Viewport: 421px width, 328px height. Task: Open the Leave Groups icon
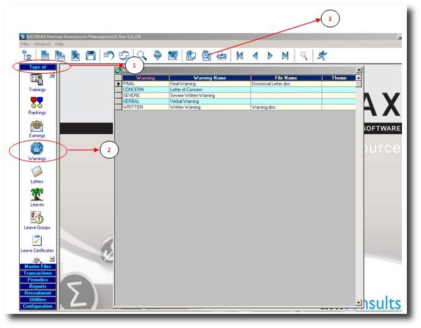click(x=37, y=218)
